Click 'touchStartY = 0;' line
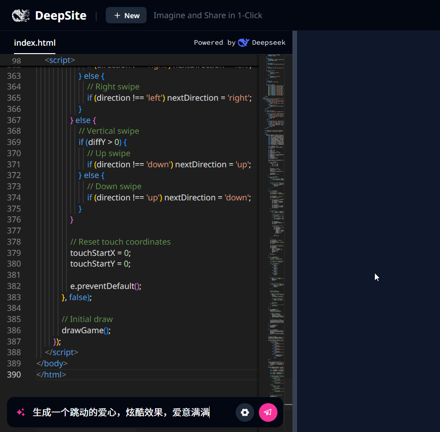This screenshot has height=432, width=440. (101, 264)
